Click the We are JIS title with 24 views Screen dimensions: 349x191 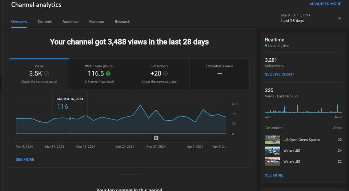point(292,151)
